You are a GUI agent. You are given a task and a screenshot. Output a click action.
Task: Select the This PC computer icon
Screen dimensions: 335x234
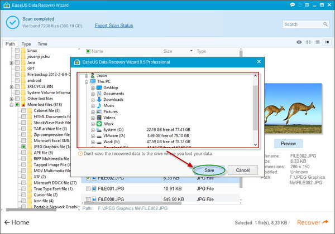tap(93, 81)
